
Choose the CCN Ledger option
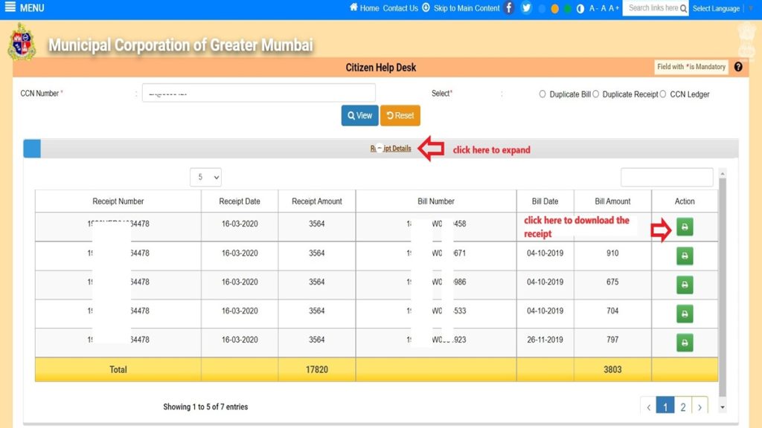[663, 94]
